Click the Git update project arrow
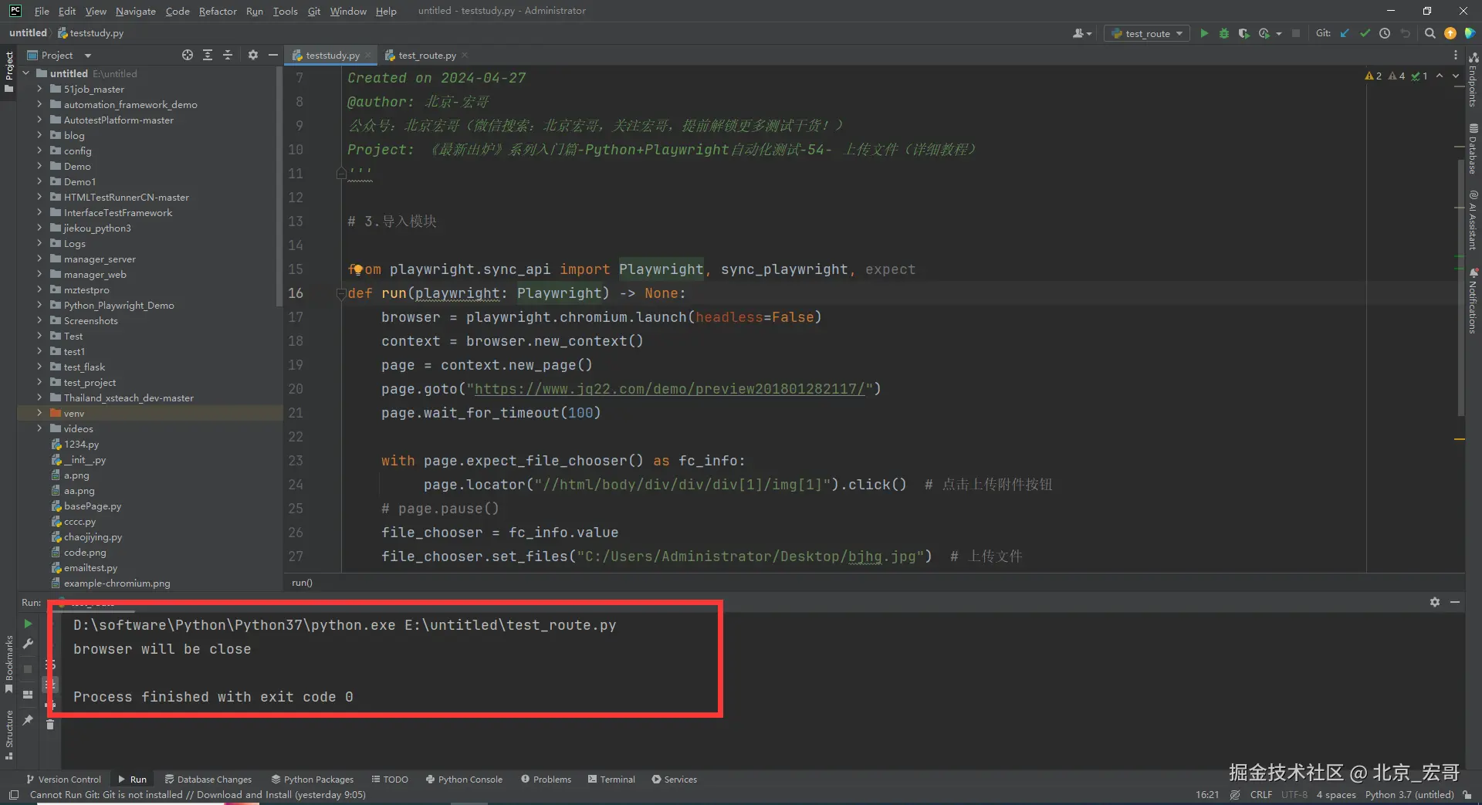This screenshot has height=805, width=1482. [x=1345, y=33]
